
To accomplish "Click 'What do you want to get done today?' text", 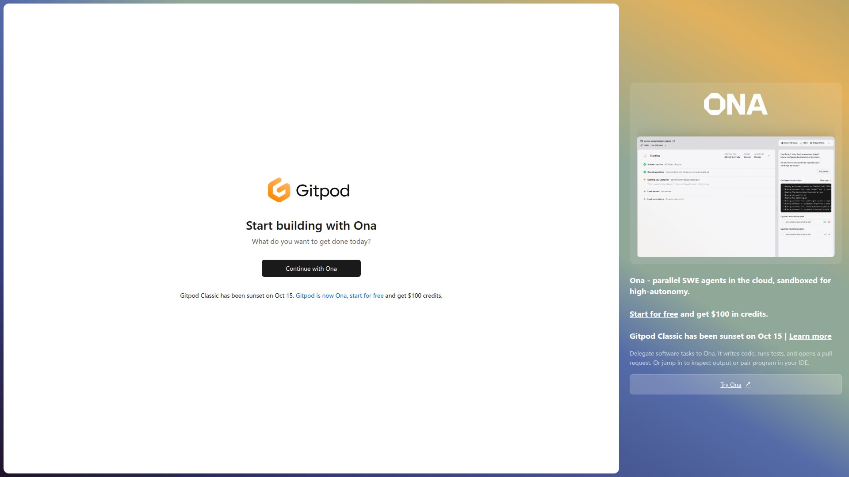I will point(311,241).
